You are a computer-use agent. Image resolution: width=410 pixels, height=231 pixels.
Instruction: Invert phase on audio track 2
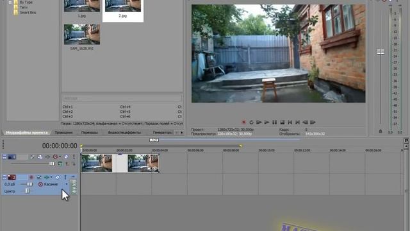pos(39,177)
